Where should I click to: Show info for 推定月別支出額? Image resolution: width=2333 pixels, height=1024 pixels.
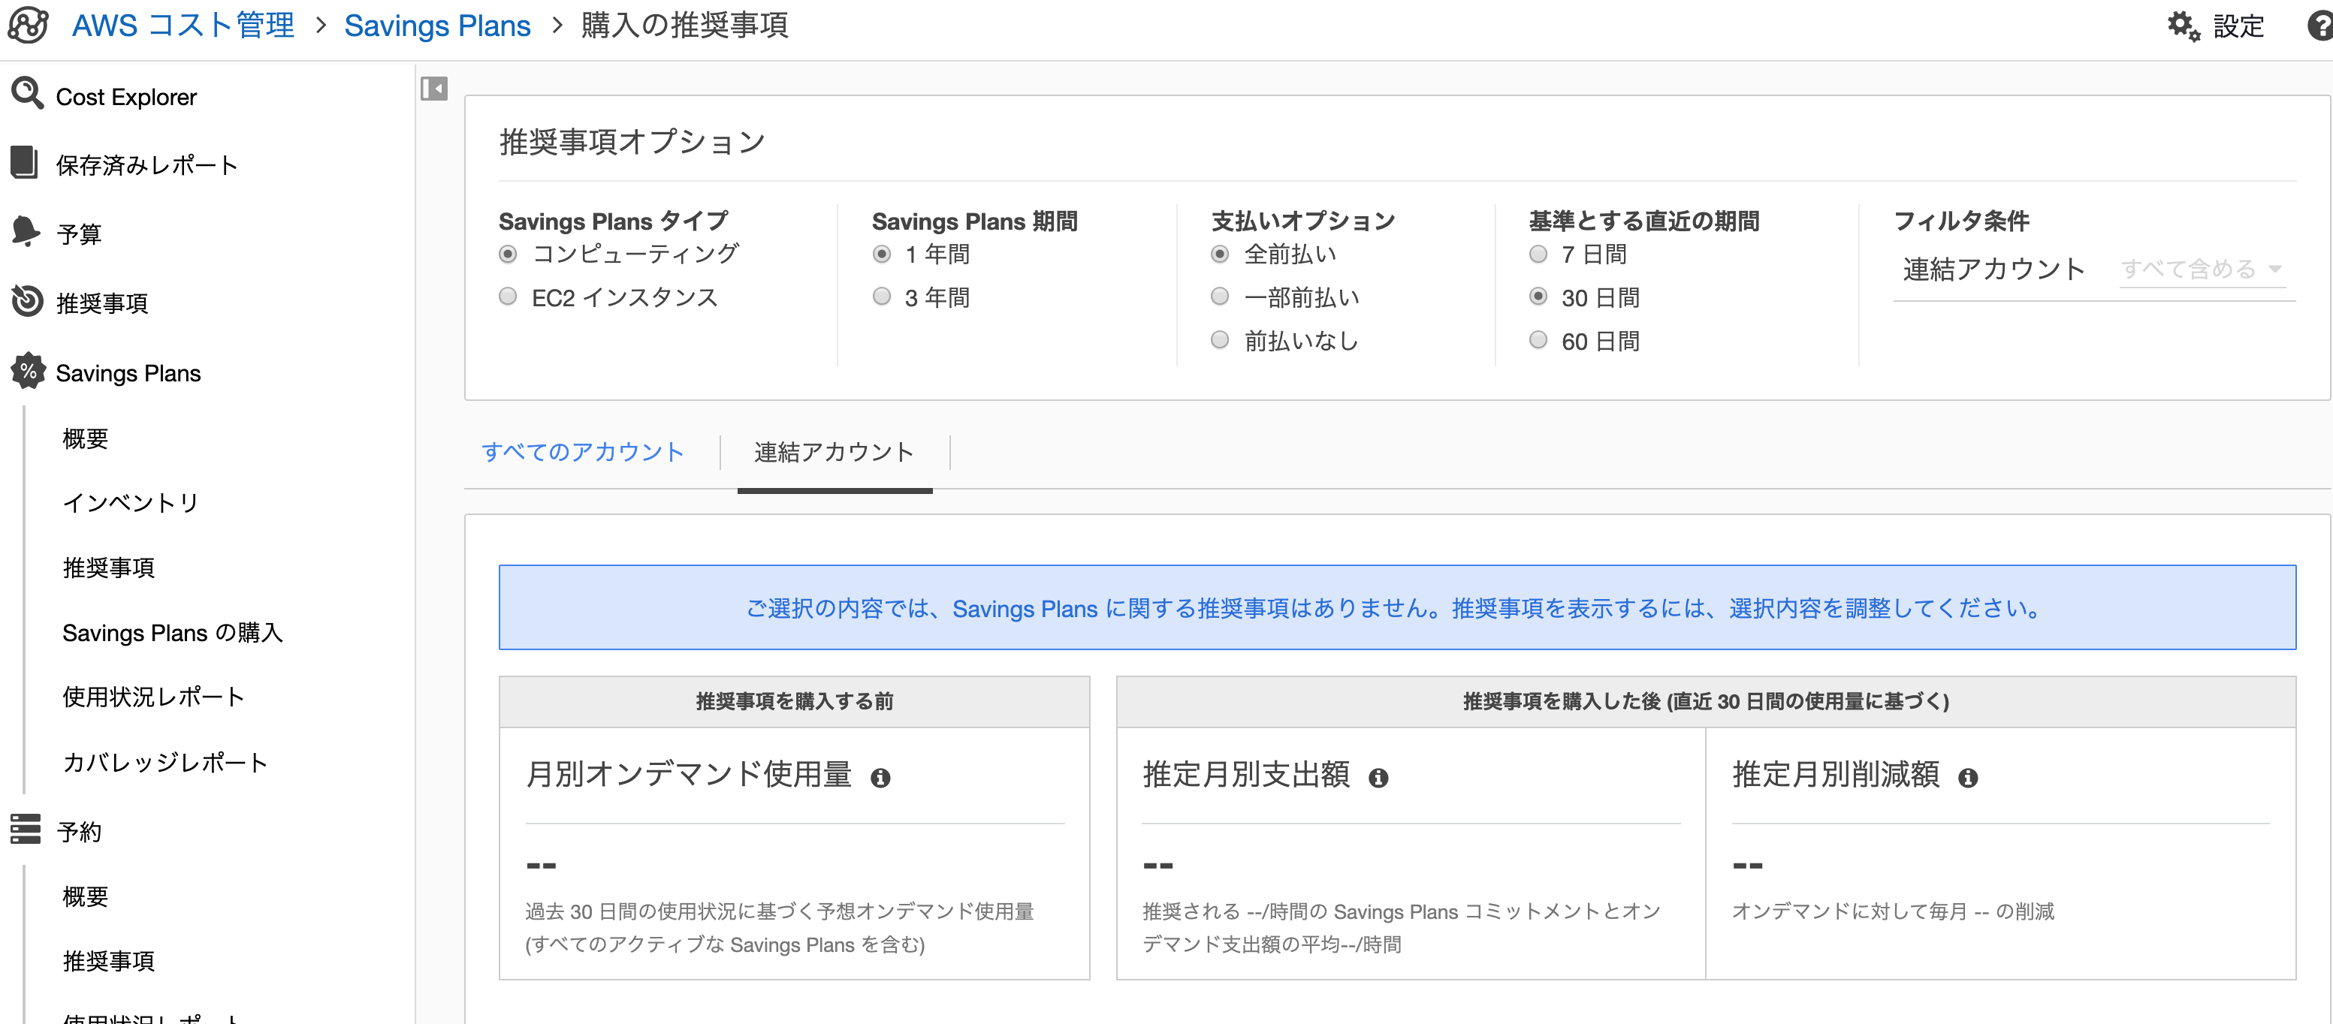[1378, 778]
